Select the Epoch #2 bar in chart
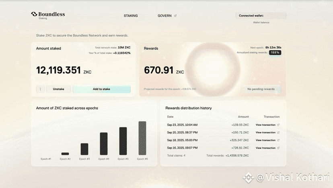The image size is (333, 188). pos(65,154)
